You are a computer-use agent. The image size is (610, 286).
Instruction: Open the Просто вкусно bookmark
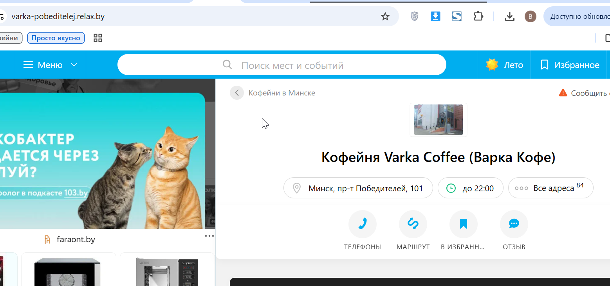[x=56, y=38]
